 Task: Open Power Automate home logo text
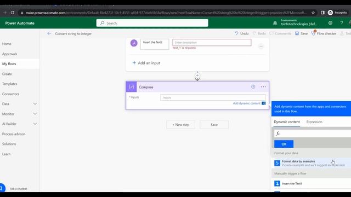[20, 23]
